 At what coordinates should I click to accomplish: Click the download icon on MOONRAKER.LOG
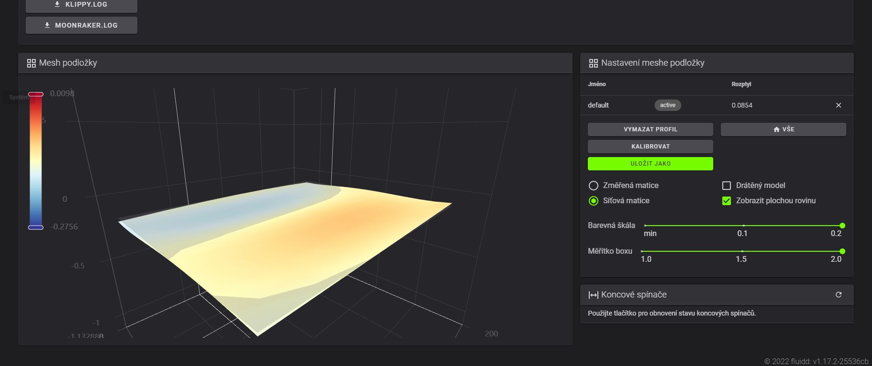[x=47, y=25]
